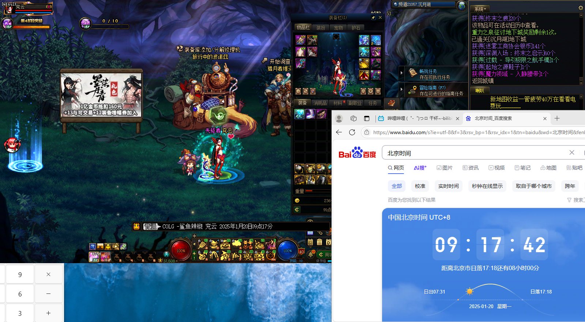
Task: Expand the 冒险指南 panel arrow
Action: (x=401, y=90)
